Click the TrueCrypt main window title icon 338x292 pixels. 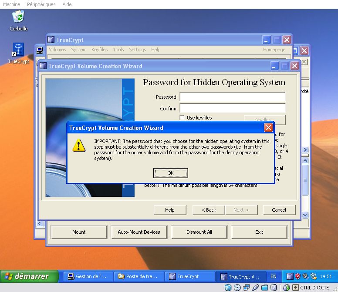[x=51, y=40]
